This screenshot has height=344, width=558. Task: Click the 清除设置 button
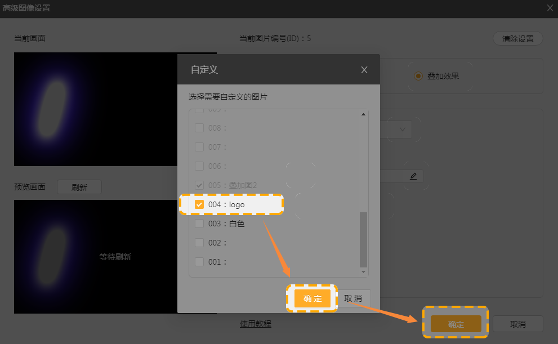[x=517, y=39]
